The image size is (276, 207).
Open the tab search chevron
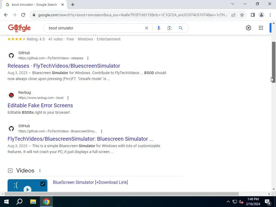[x=233, y=4]
